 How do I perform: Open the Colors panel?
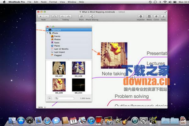point(156,16)
